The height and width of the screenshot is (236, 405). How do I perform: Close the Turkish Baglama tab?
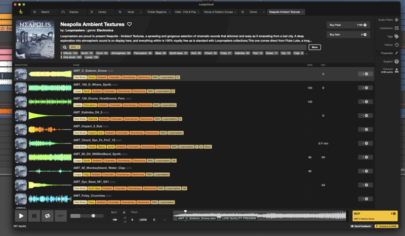click(x=170, y=12)
